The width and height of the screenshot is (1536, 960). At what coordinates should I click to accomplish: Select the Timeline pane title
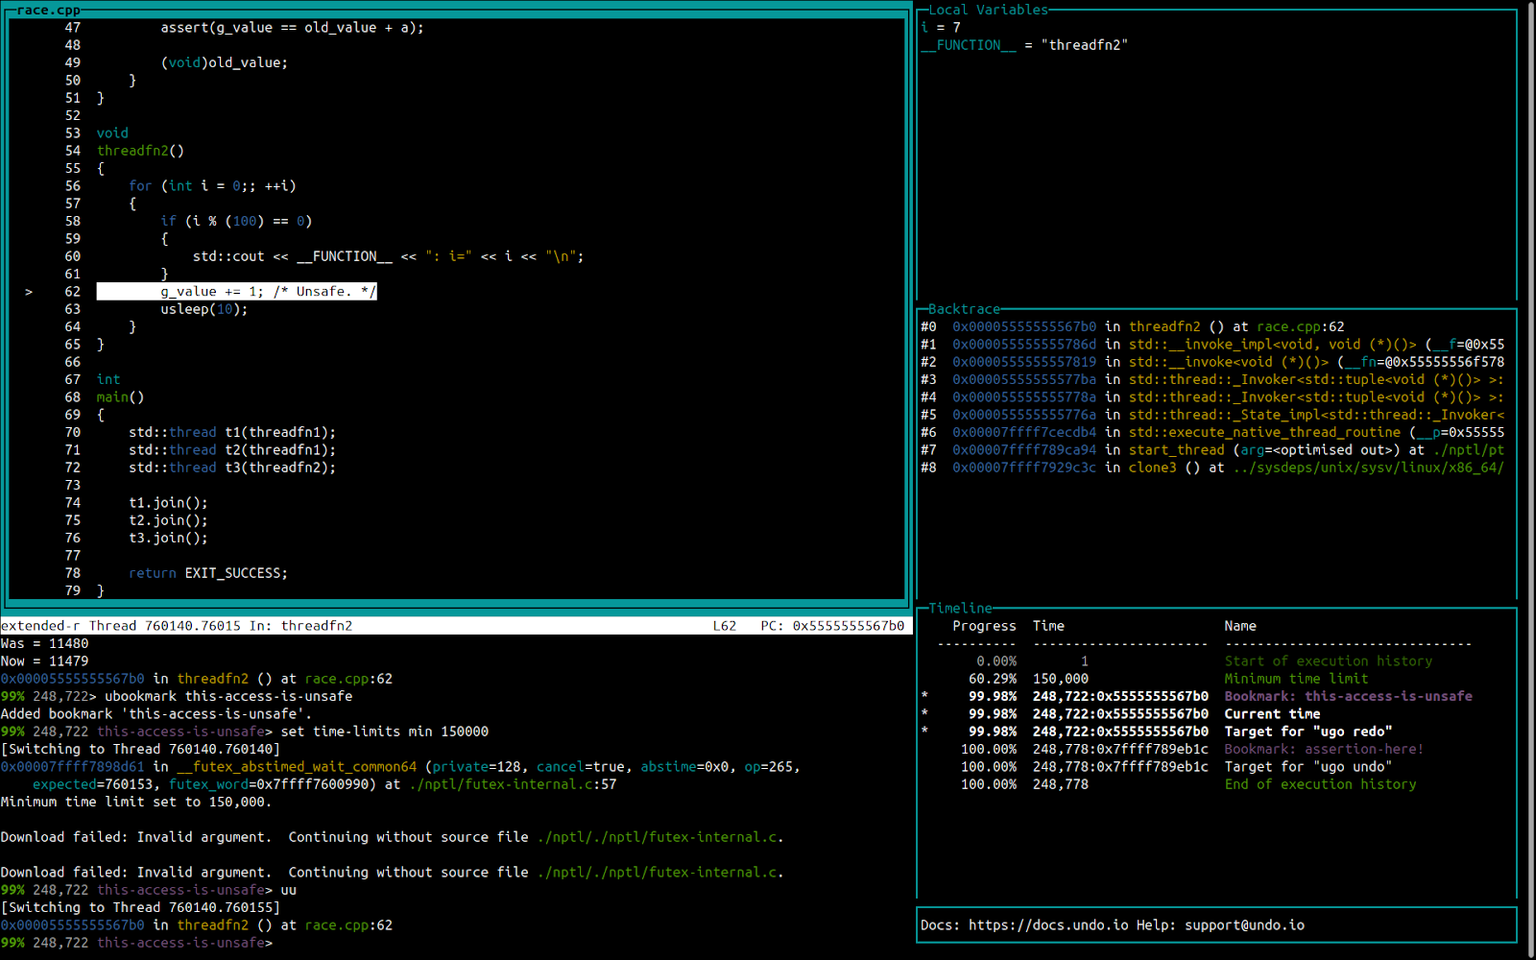960,608
